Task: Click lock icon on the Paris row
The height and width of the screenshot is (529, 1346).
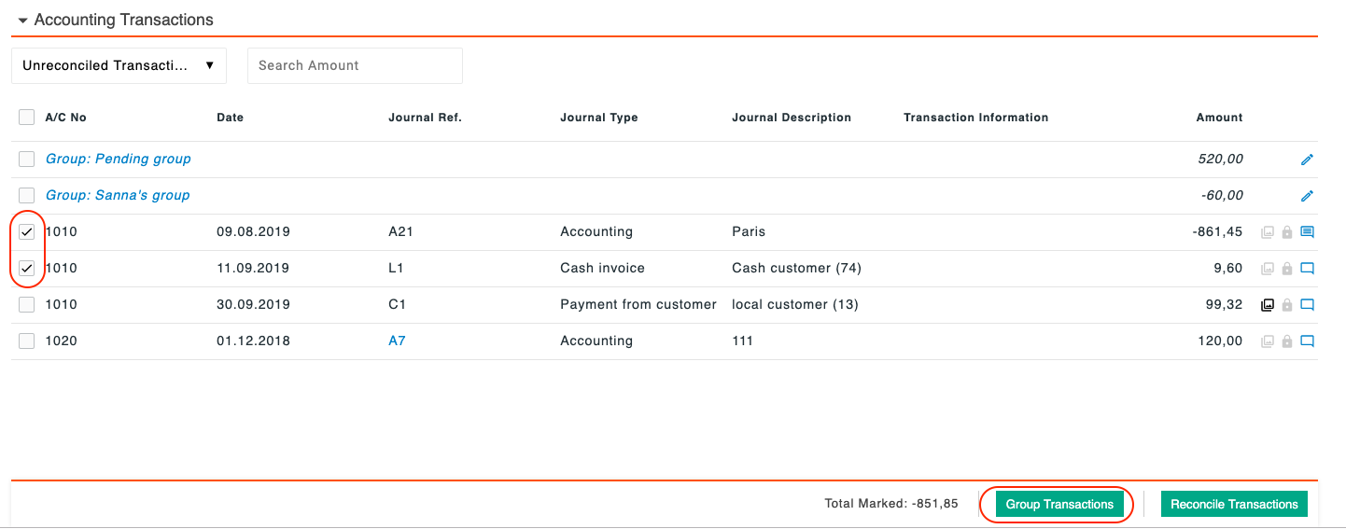Action: [1287, 232]
